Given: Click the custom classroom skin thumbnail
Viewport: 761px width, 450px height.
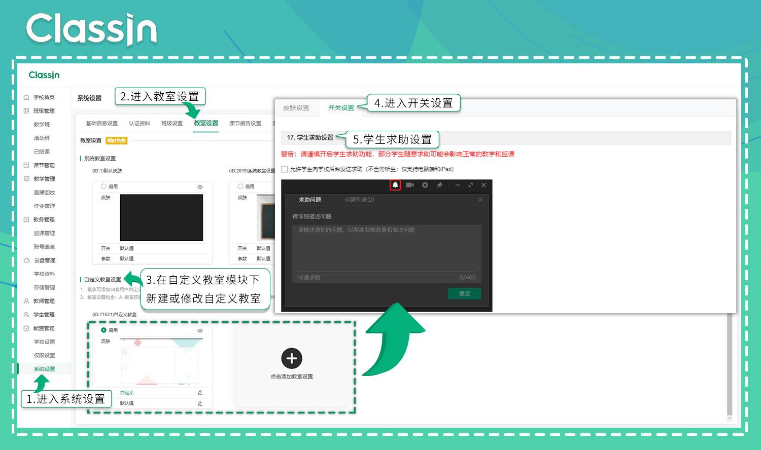Looking at the screenshot, I should click(x=161, y=361).
